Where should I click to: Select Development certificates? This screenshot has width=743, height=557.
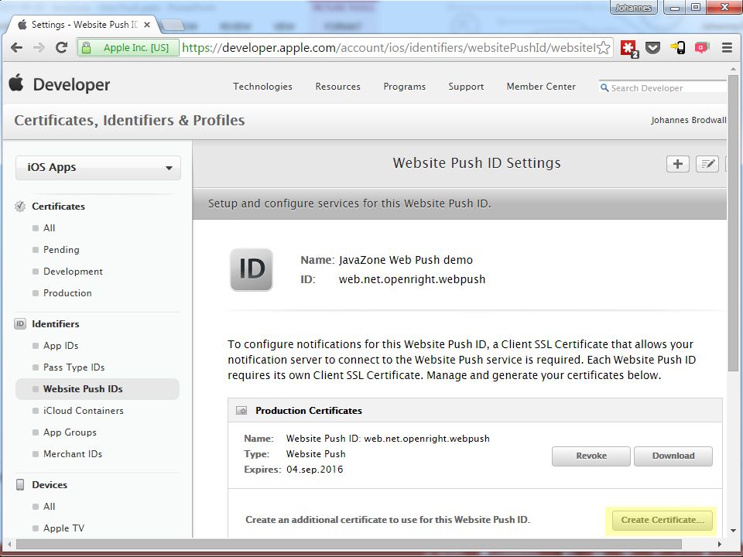point(73,272)
